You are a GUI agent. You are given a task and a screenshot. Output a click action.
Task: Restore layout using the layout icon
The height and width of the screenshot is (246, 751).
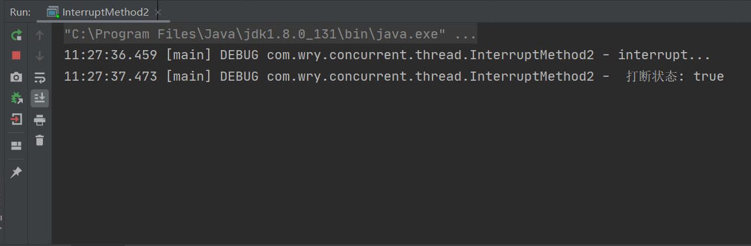pos(16,145)
